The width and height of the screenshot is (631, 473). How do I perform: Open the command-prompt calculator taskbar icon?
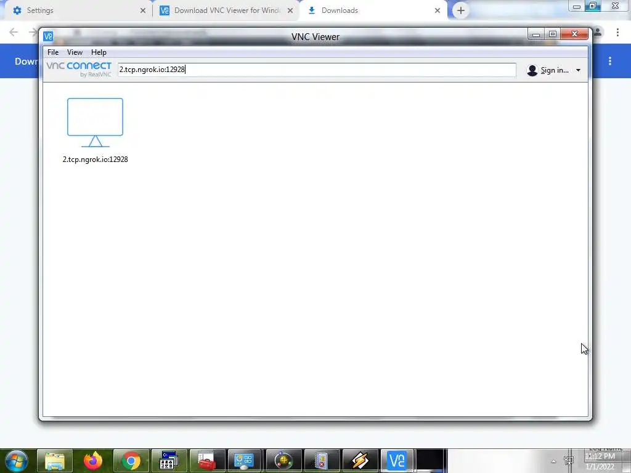[169, 461]
